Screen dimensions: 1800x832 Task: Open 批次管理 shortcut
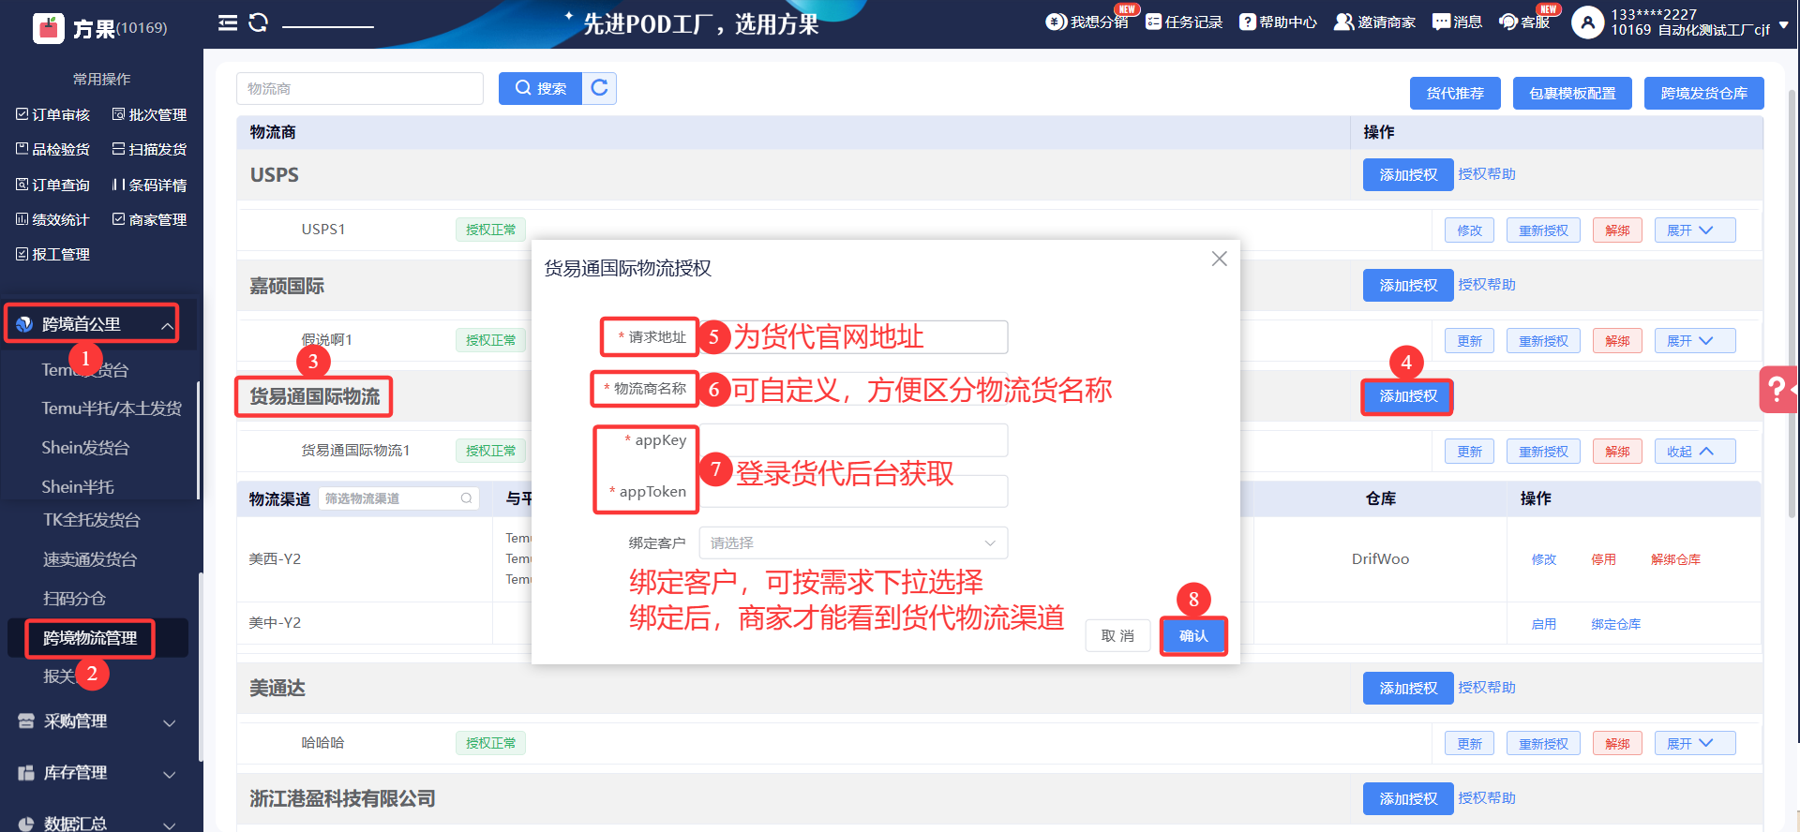point(150,114)
